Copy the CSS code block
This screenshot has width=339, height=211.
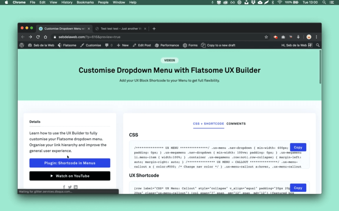tap(298, 147)
